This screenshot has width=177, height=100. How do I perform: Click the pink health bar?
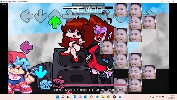click(x=95, y=85)
